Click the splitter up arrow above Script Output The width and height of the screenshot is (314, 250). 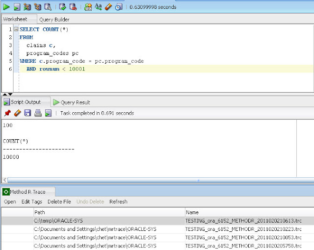point(4,94)
